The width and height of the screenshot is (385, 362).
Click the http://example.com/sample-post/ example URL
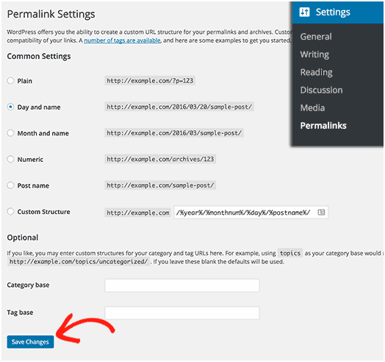[x=160, y=185]
